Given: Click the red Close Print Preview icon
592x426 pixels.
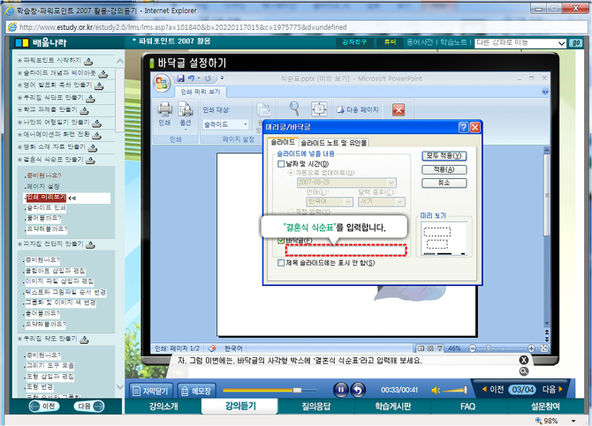Looking at the screenshot, I should coord(398,109).
